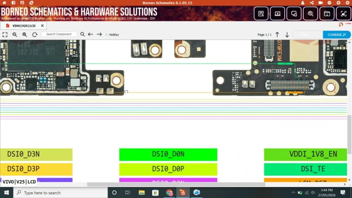Click the laptop screen header icon

pos(277,14)
